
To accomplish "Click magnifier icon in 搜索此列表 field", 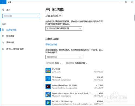I will pos(80,57).
